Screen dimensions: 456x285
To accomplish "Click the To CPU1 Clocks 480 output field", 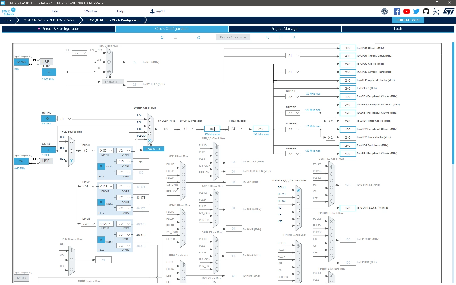I will pos(348,48).
